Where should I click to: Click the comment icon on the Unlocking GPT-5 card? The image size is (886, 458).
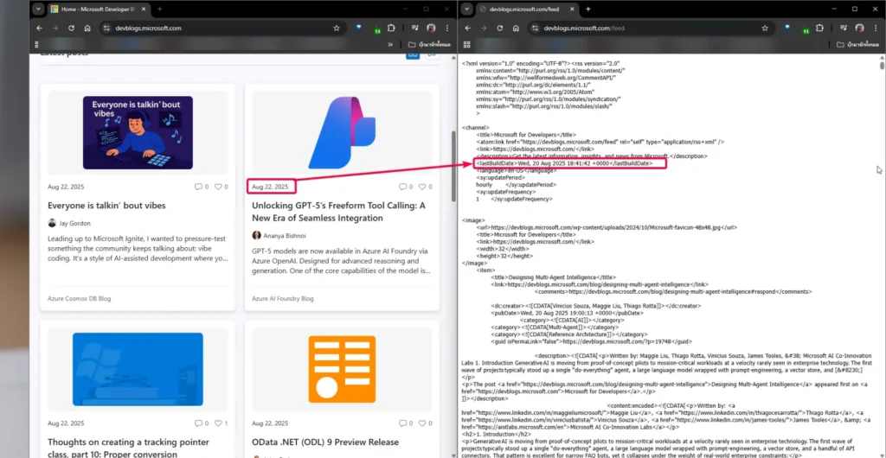point(402,187)
